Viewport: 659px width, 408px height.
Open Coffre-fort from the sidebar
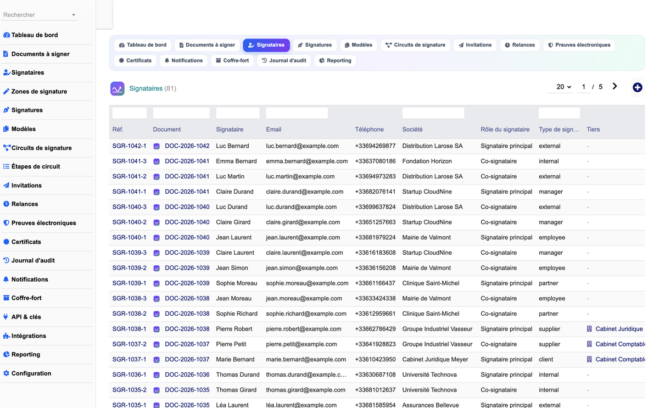click(23, 298)
